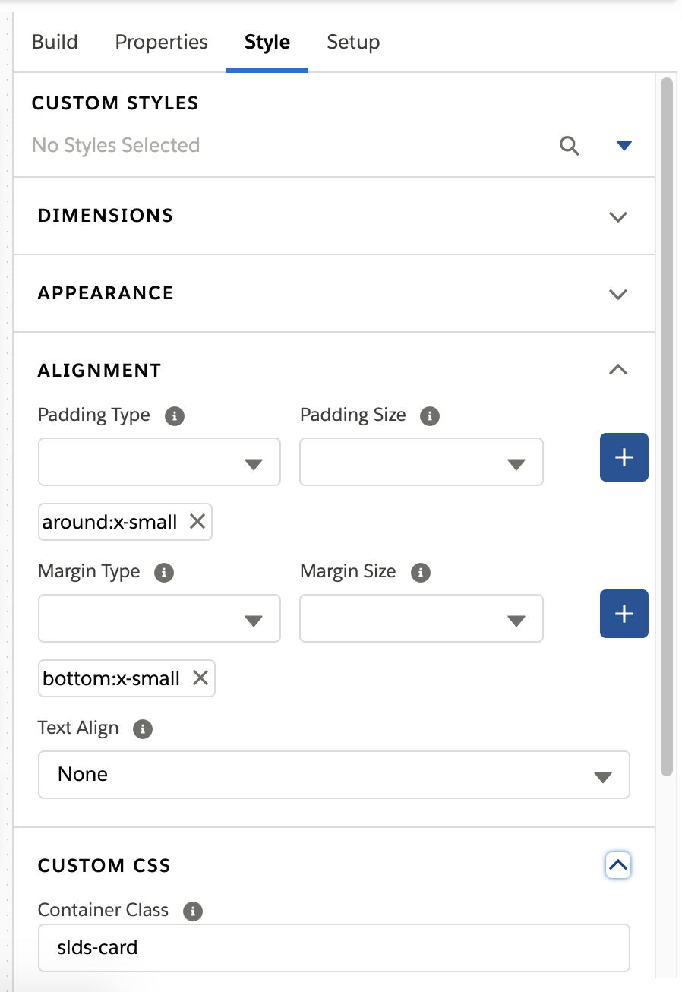Viewport: 682px width, 992px height.
Task: Click the Custom Styles heading
Action: coord(115,103)
